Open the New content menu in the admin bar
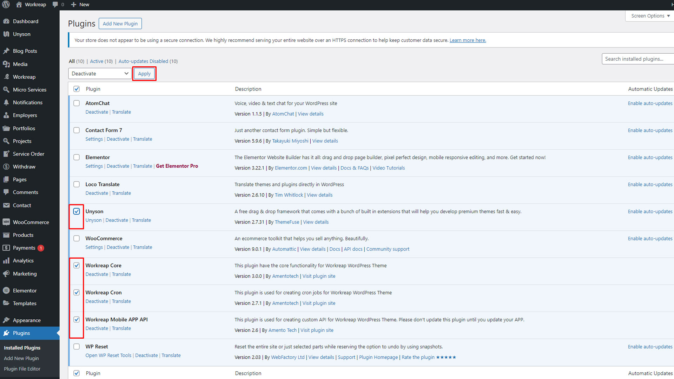 click(80, 5)
